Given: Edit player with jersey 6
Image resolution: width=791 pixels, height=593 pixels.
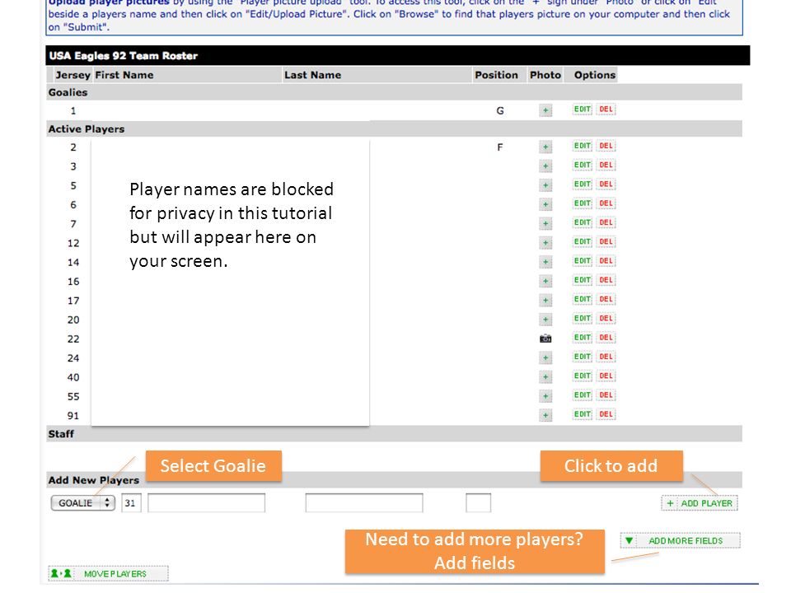Looking at the screenshot, I should click(x=583, y=203).
